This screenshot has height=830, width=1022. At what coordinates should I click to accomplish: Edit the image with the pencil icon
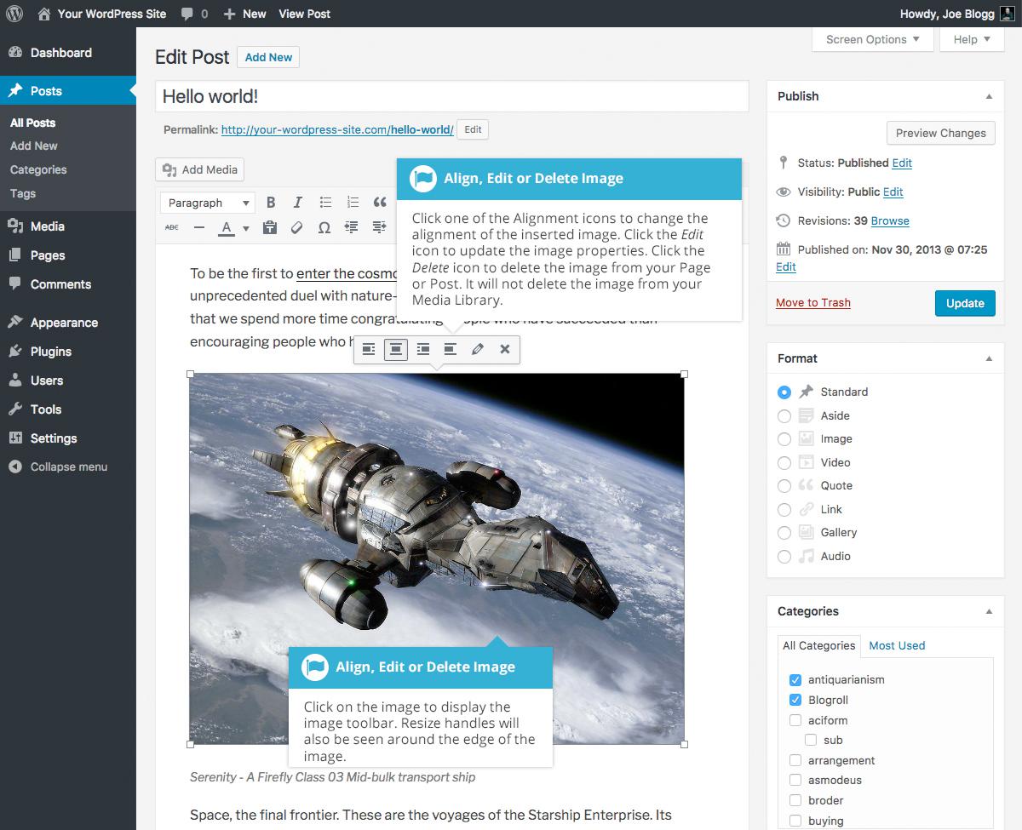(478, 349)
